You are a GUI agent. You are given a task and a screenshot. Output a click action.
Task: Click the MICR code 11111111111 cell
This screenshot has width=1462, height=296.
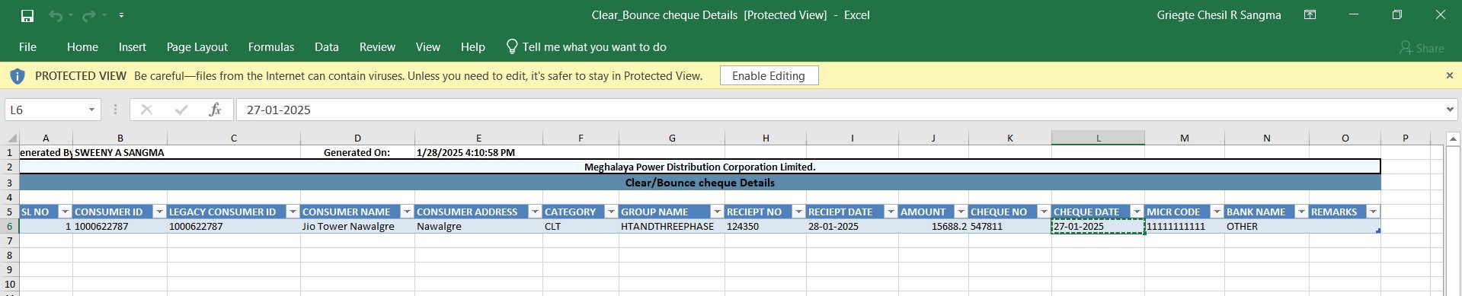pos(1185,226)
